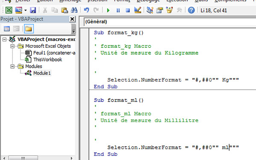
Task: Select ThisWorkbook in project tree
Action: pyautogui.click(x=47, y=60)
